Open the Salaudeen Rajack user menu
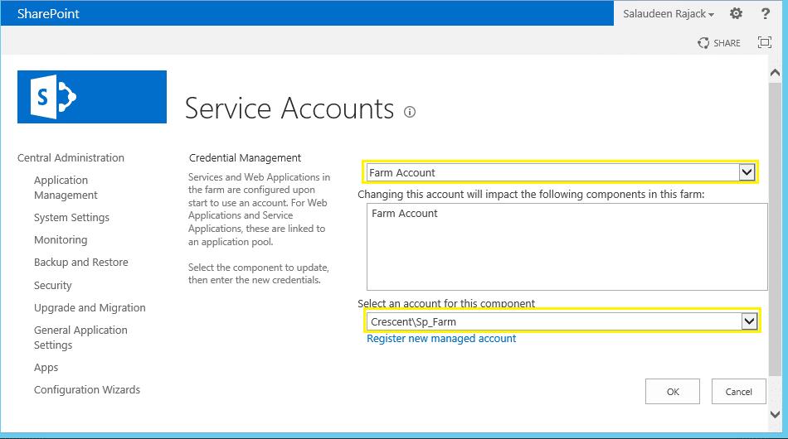 click(669, 14)
